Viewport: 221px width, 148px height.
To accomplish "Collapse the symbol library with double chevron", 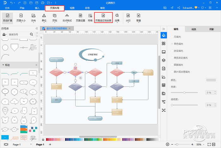I will (37, 28).
